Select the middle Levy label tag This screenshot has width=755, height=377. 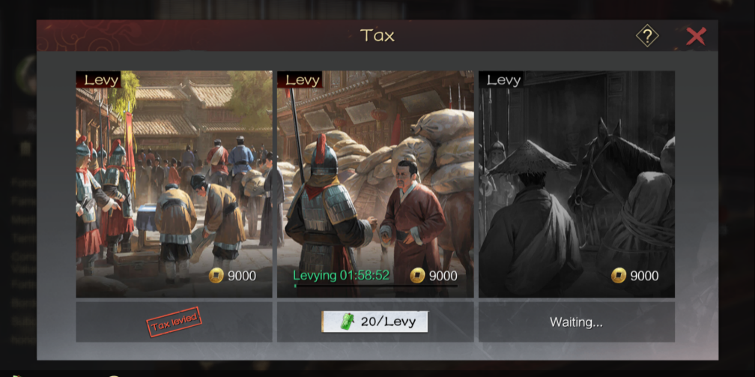pos(302,80)
